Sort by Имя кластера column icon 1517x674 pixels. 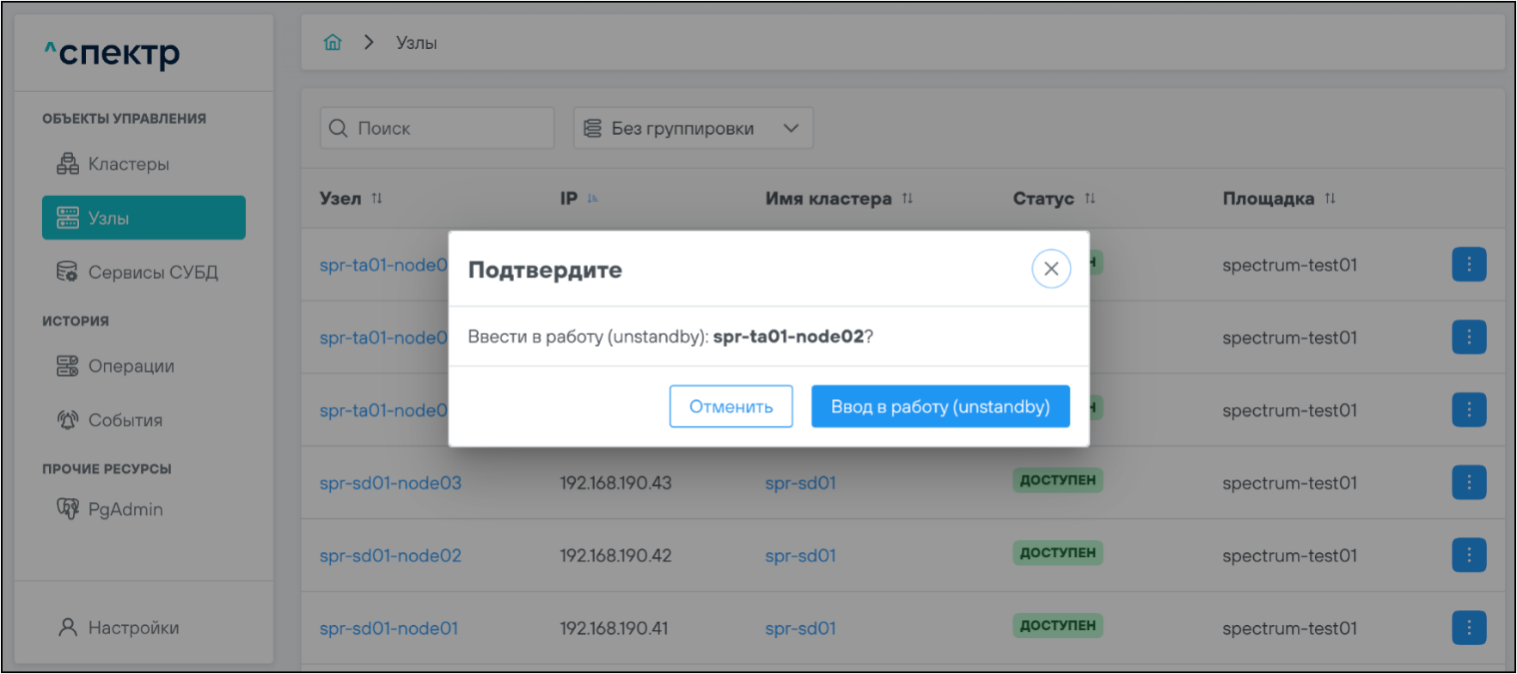(x=907, y=199)
